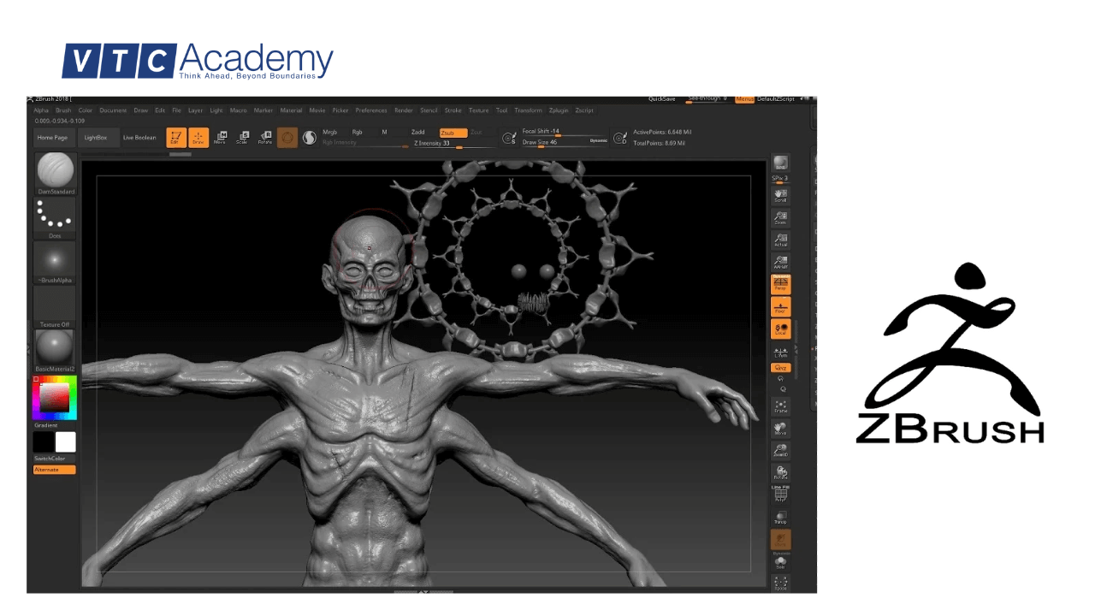
Task: Open the DamStandard brush thumbnail
Action: pos(56,175)
